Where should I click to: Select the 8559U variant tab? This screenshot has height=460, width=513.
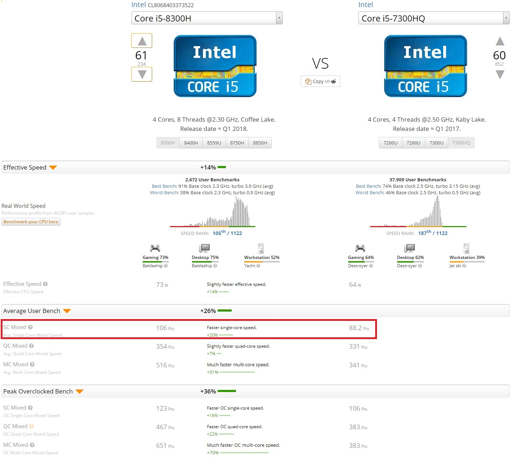pyautogui.click(x=214, y=143)
